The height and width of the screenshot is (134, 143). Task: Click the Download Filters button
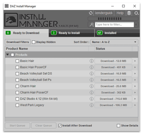[x=18, y=42]
